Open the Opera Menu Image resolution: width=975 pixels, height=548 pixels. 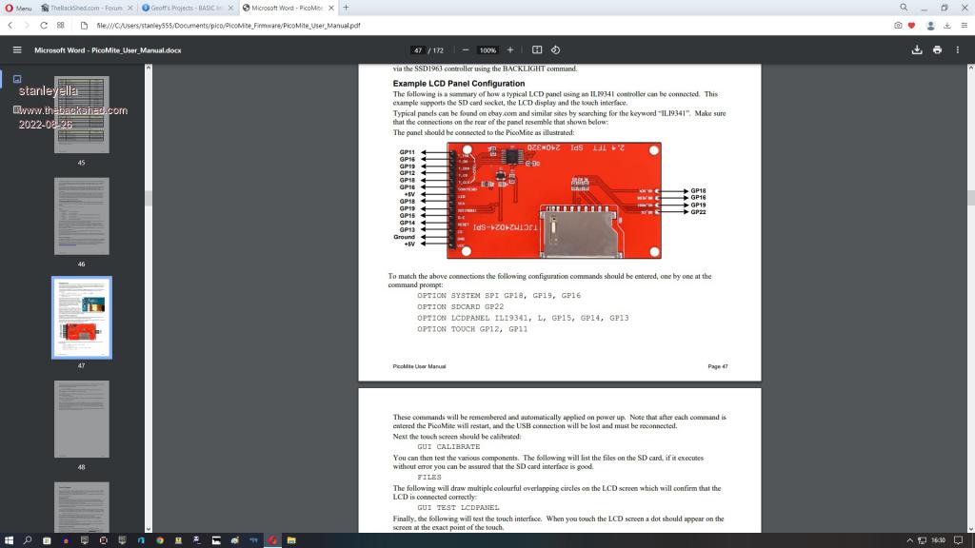[x=17, y=8]
